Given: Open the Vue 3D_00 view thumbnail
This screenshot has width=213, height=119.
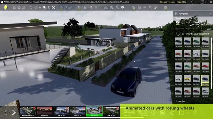Looking at the screenshot, I should coord(45,111).
